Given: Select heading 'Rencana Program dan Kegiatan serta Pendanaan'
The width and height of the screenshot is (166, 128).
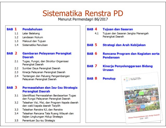Looking at the screenshot, I should point(131,56).
